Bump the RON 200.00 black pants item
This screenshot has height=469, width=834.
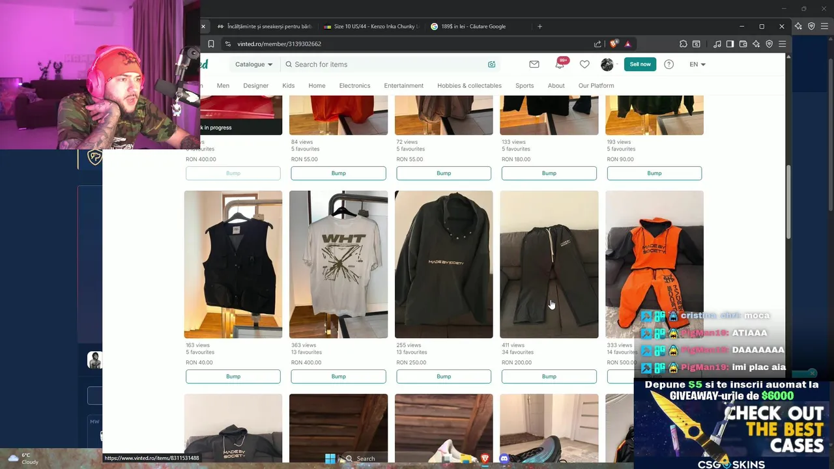click(x=549, y=377)
